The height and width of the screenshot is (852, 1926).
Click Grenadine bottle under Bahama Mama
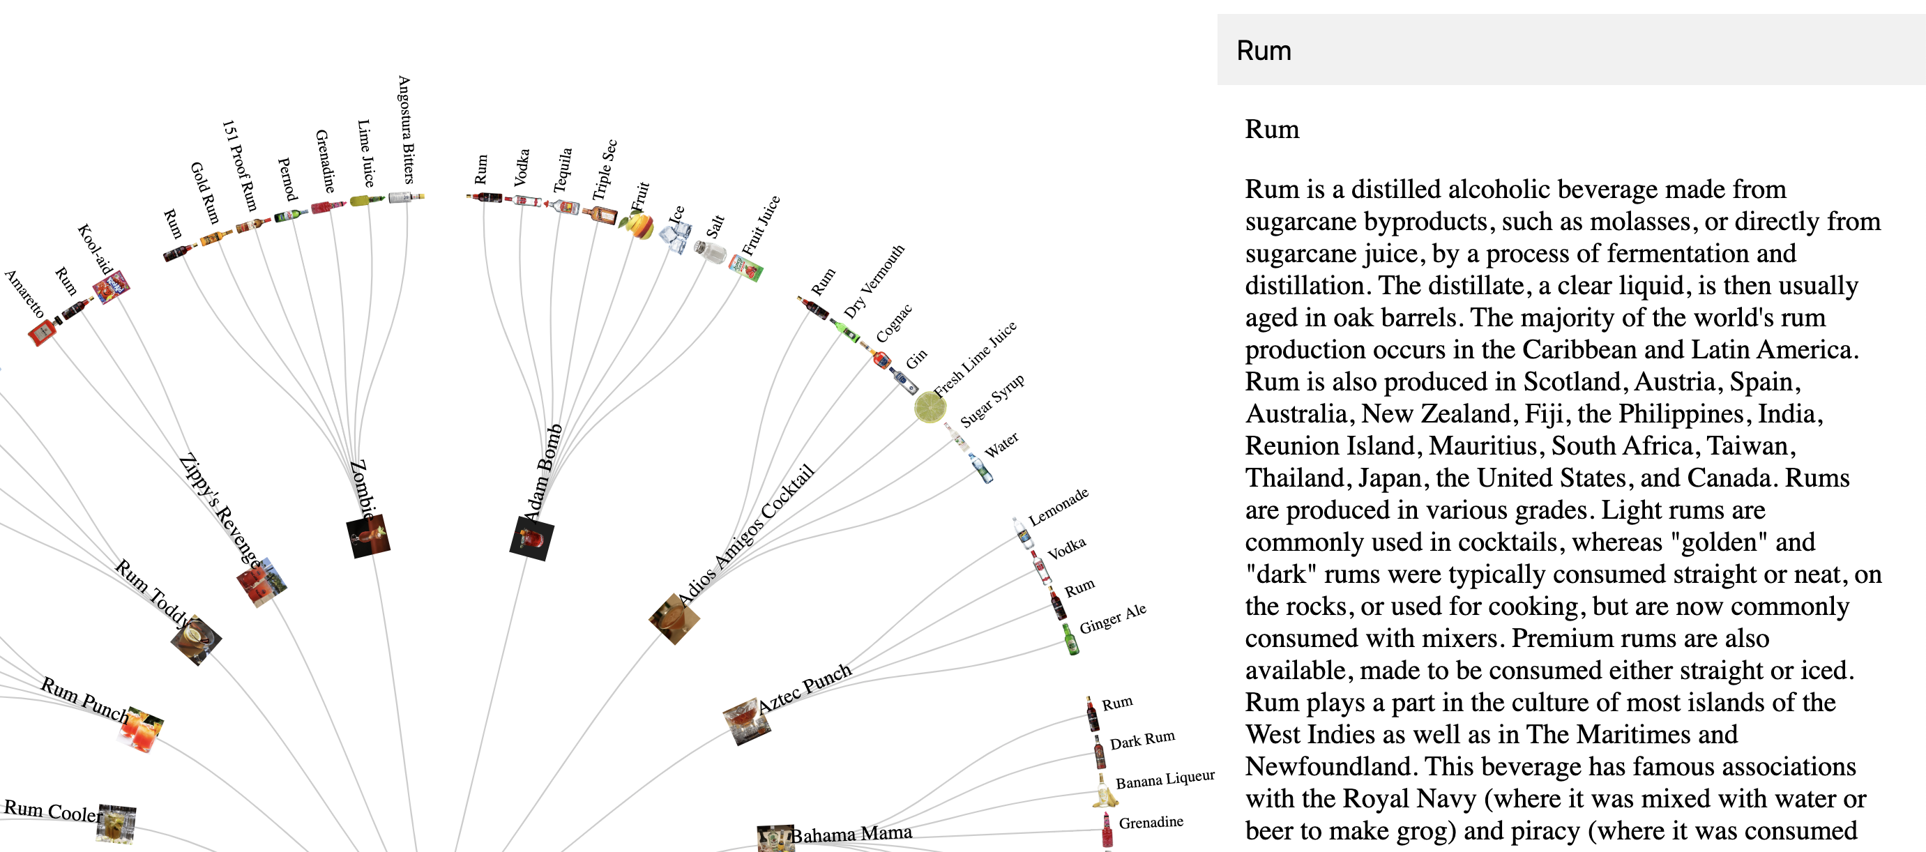[1107, 830]
